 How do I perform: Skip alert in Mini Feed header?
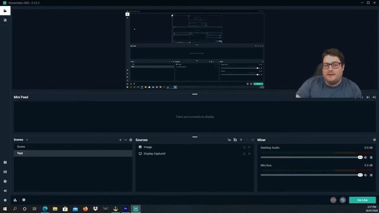(x=368, y=97)
